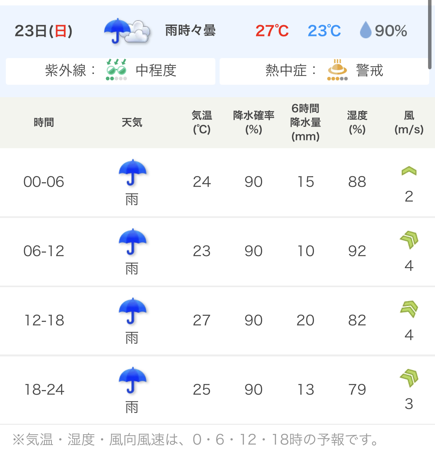The image size is (435, 452).
Task: Click the vertical scrollbar at right edge
Action: (x=430, y=35)
